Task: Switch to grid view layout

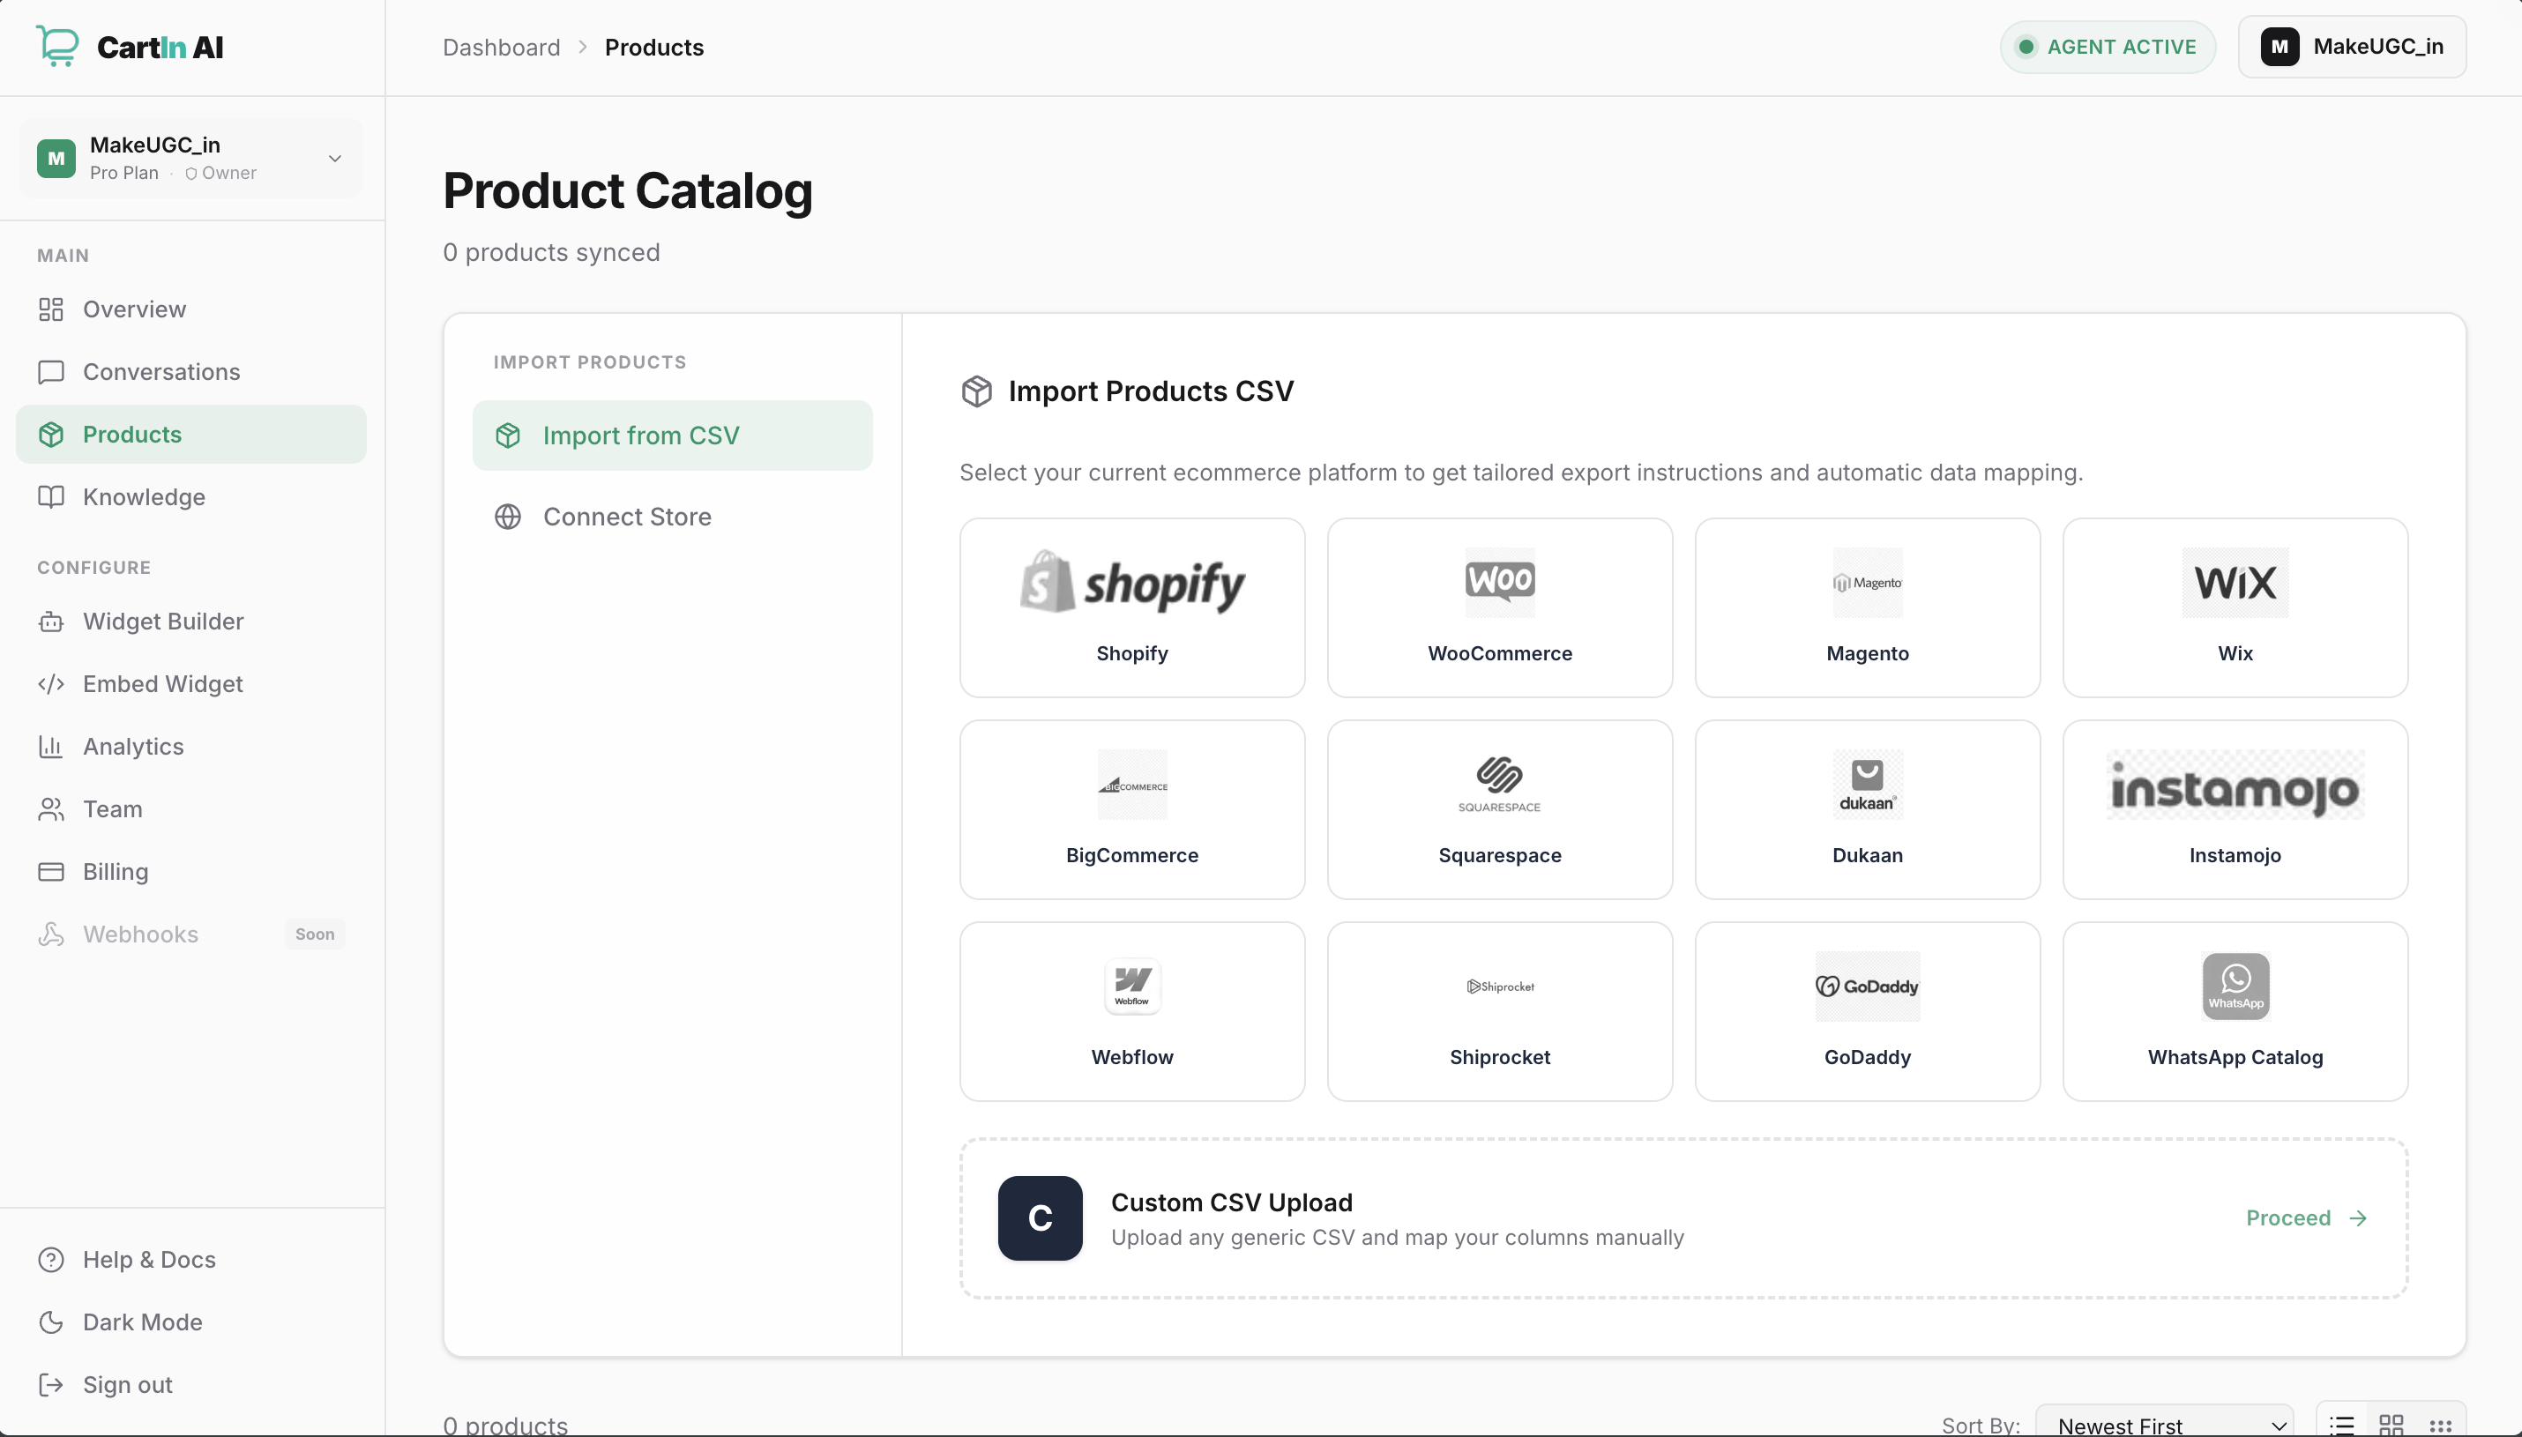Action: [2391, 1426]
